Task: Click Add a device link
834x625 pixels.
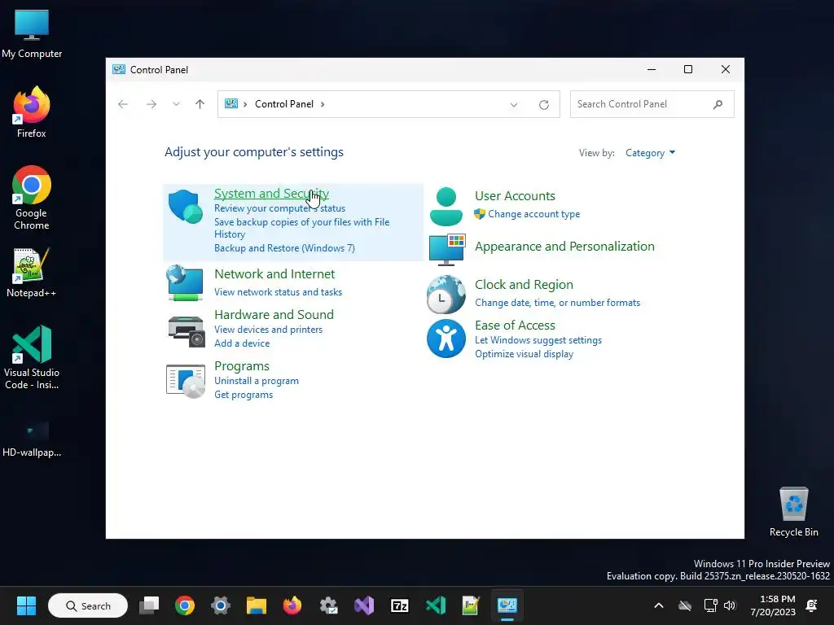Action: (242, 343)
